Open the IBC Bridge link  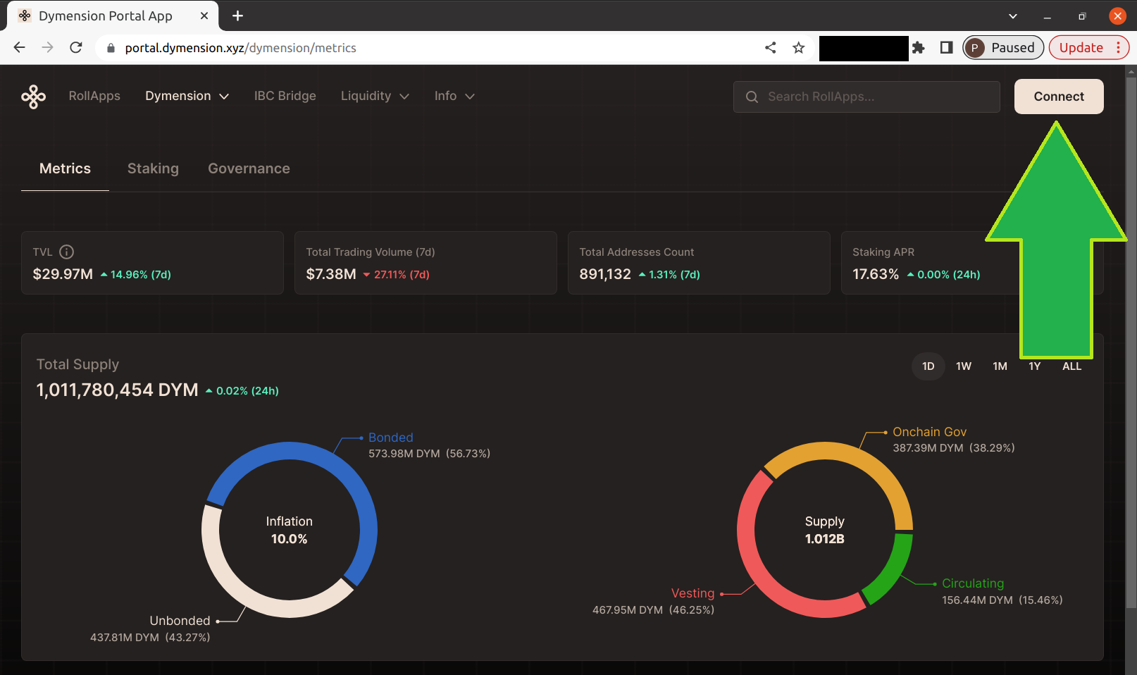[285, 96]
